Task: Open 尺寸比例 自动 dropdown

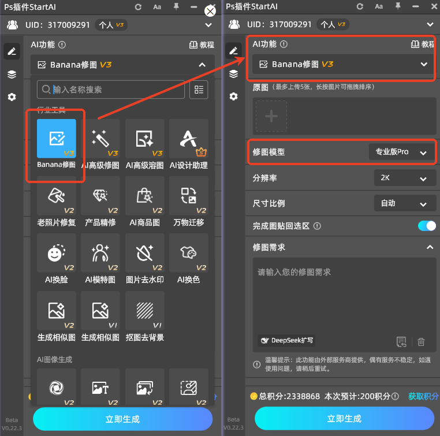Action: [405, 203]
